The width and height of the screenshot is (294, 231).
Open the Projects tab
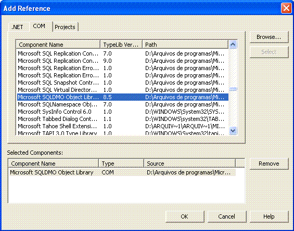(x=65, y=27)
